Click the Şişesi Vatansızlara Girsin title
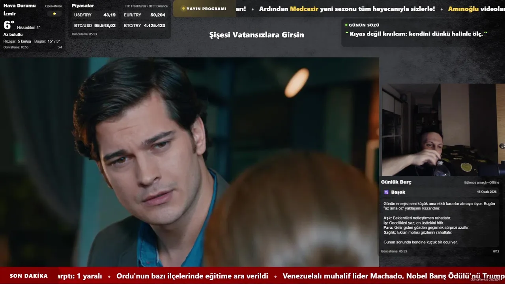505x284 pixels. click(x=256, y=35)
